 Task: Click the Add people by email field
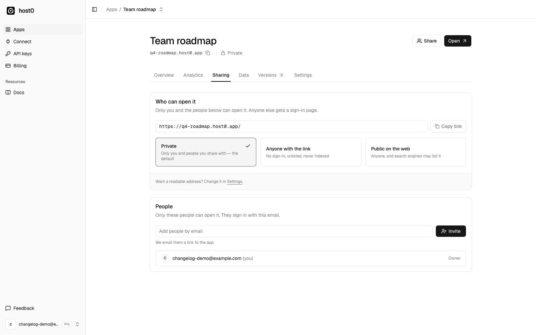point(294,231)
